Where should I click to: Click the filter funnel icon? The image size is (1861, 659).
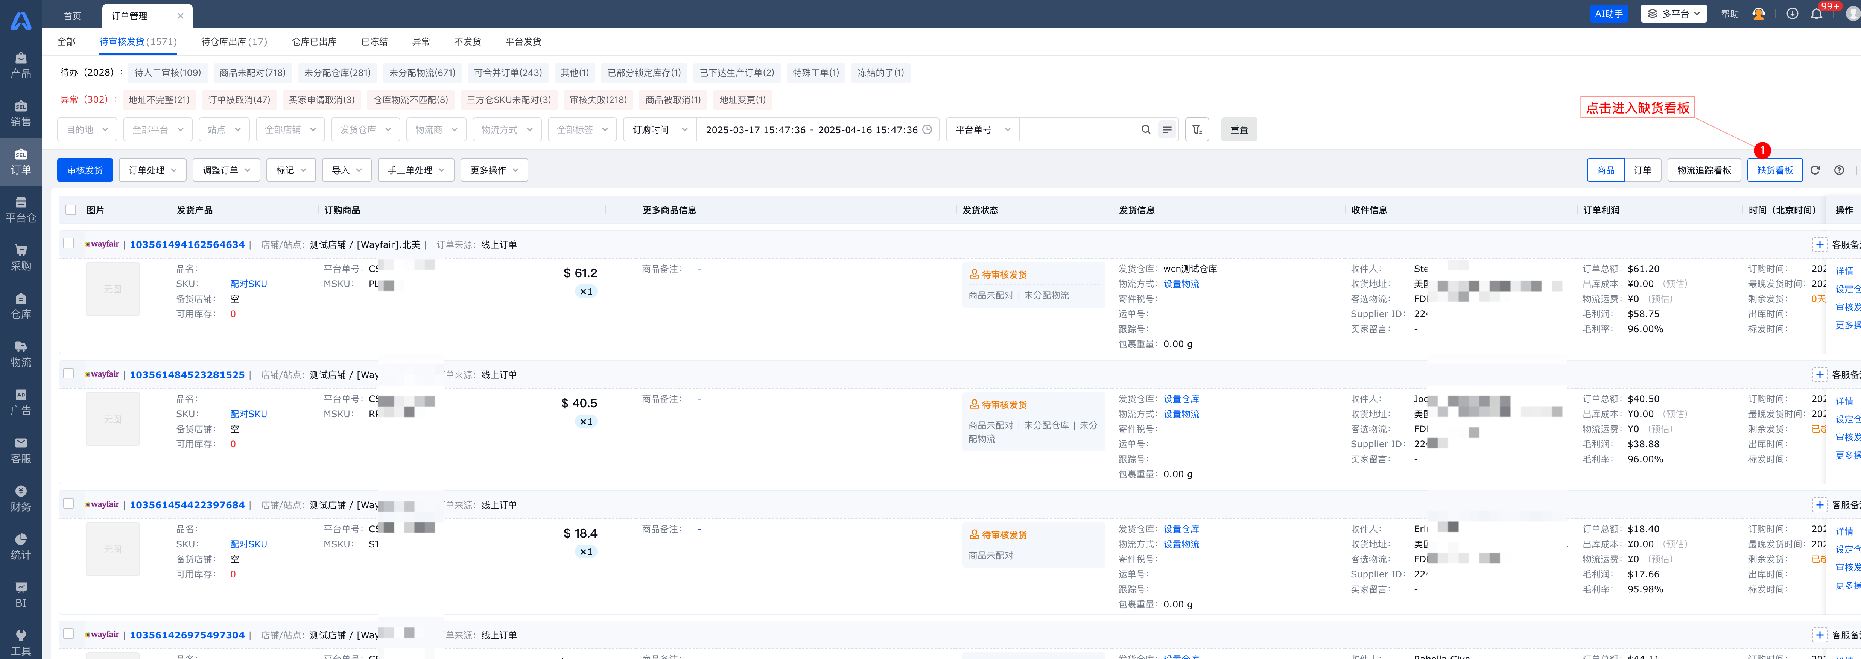(1197, 129)
